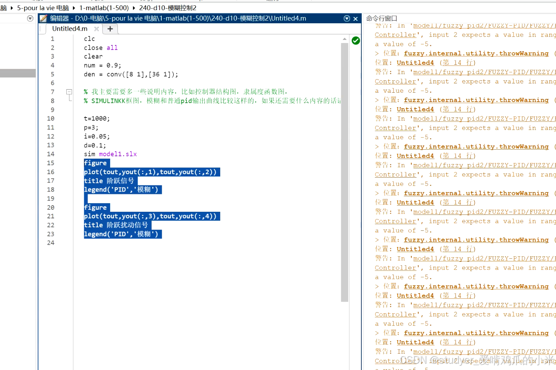
Task: Click line number 14 in the gutter
Action: [x=51, y=154]
